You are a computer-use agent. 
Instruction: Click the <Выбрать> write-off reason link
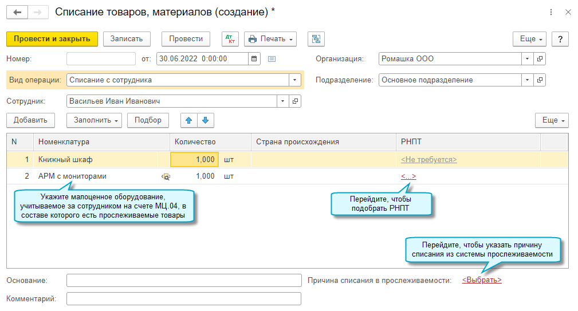pos(482,280)
